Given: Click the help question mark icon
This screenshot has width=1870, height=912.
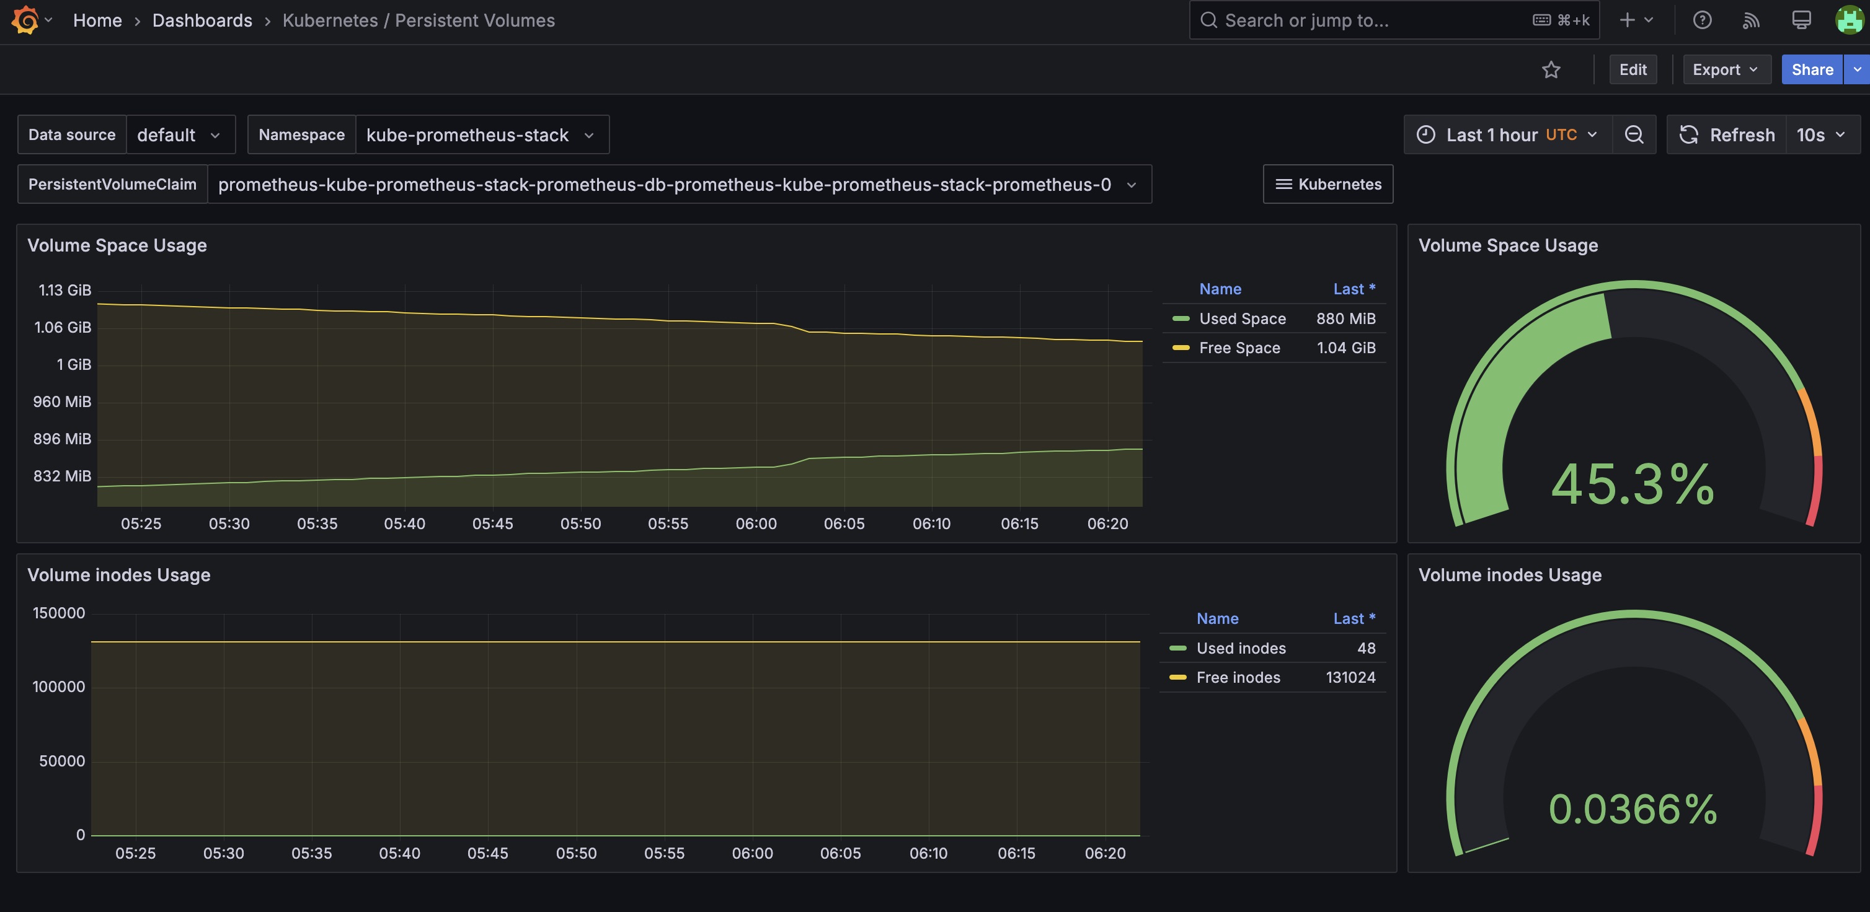Looking at the screenshot, I should (1701, 20).
